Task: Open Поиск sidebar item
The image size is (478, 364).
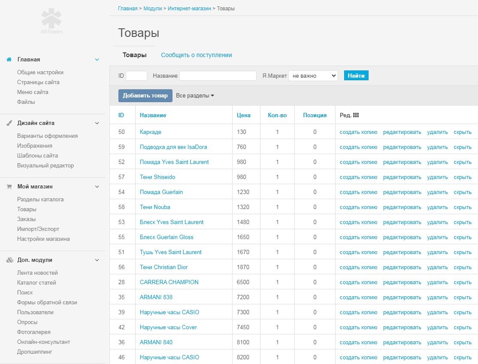Action: click(25, 292)
